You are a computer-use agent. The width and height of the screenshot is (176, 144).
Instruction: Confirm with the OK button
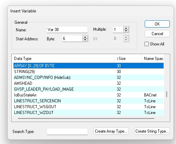(157, 24)
